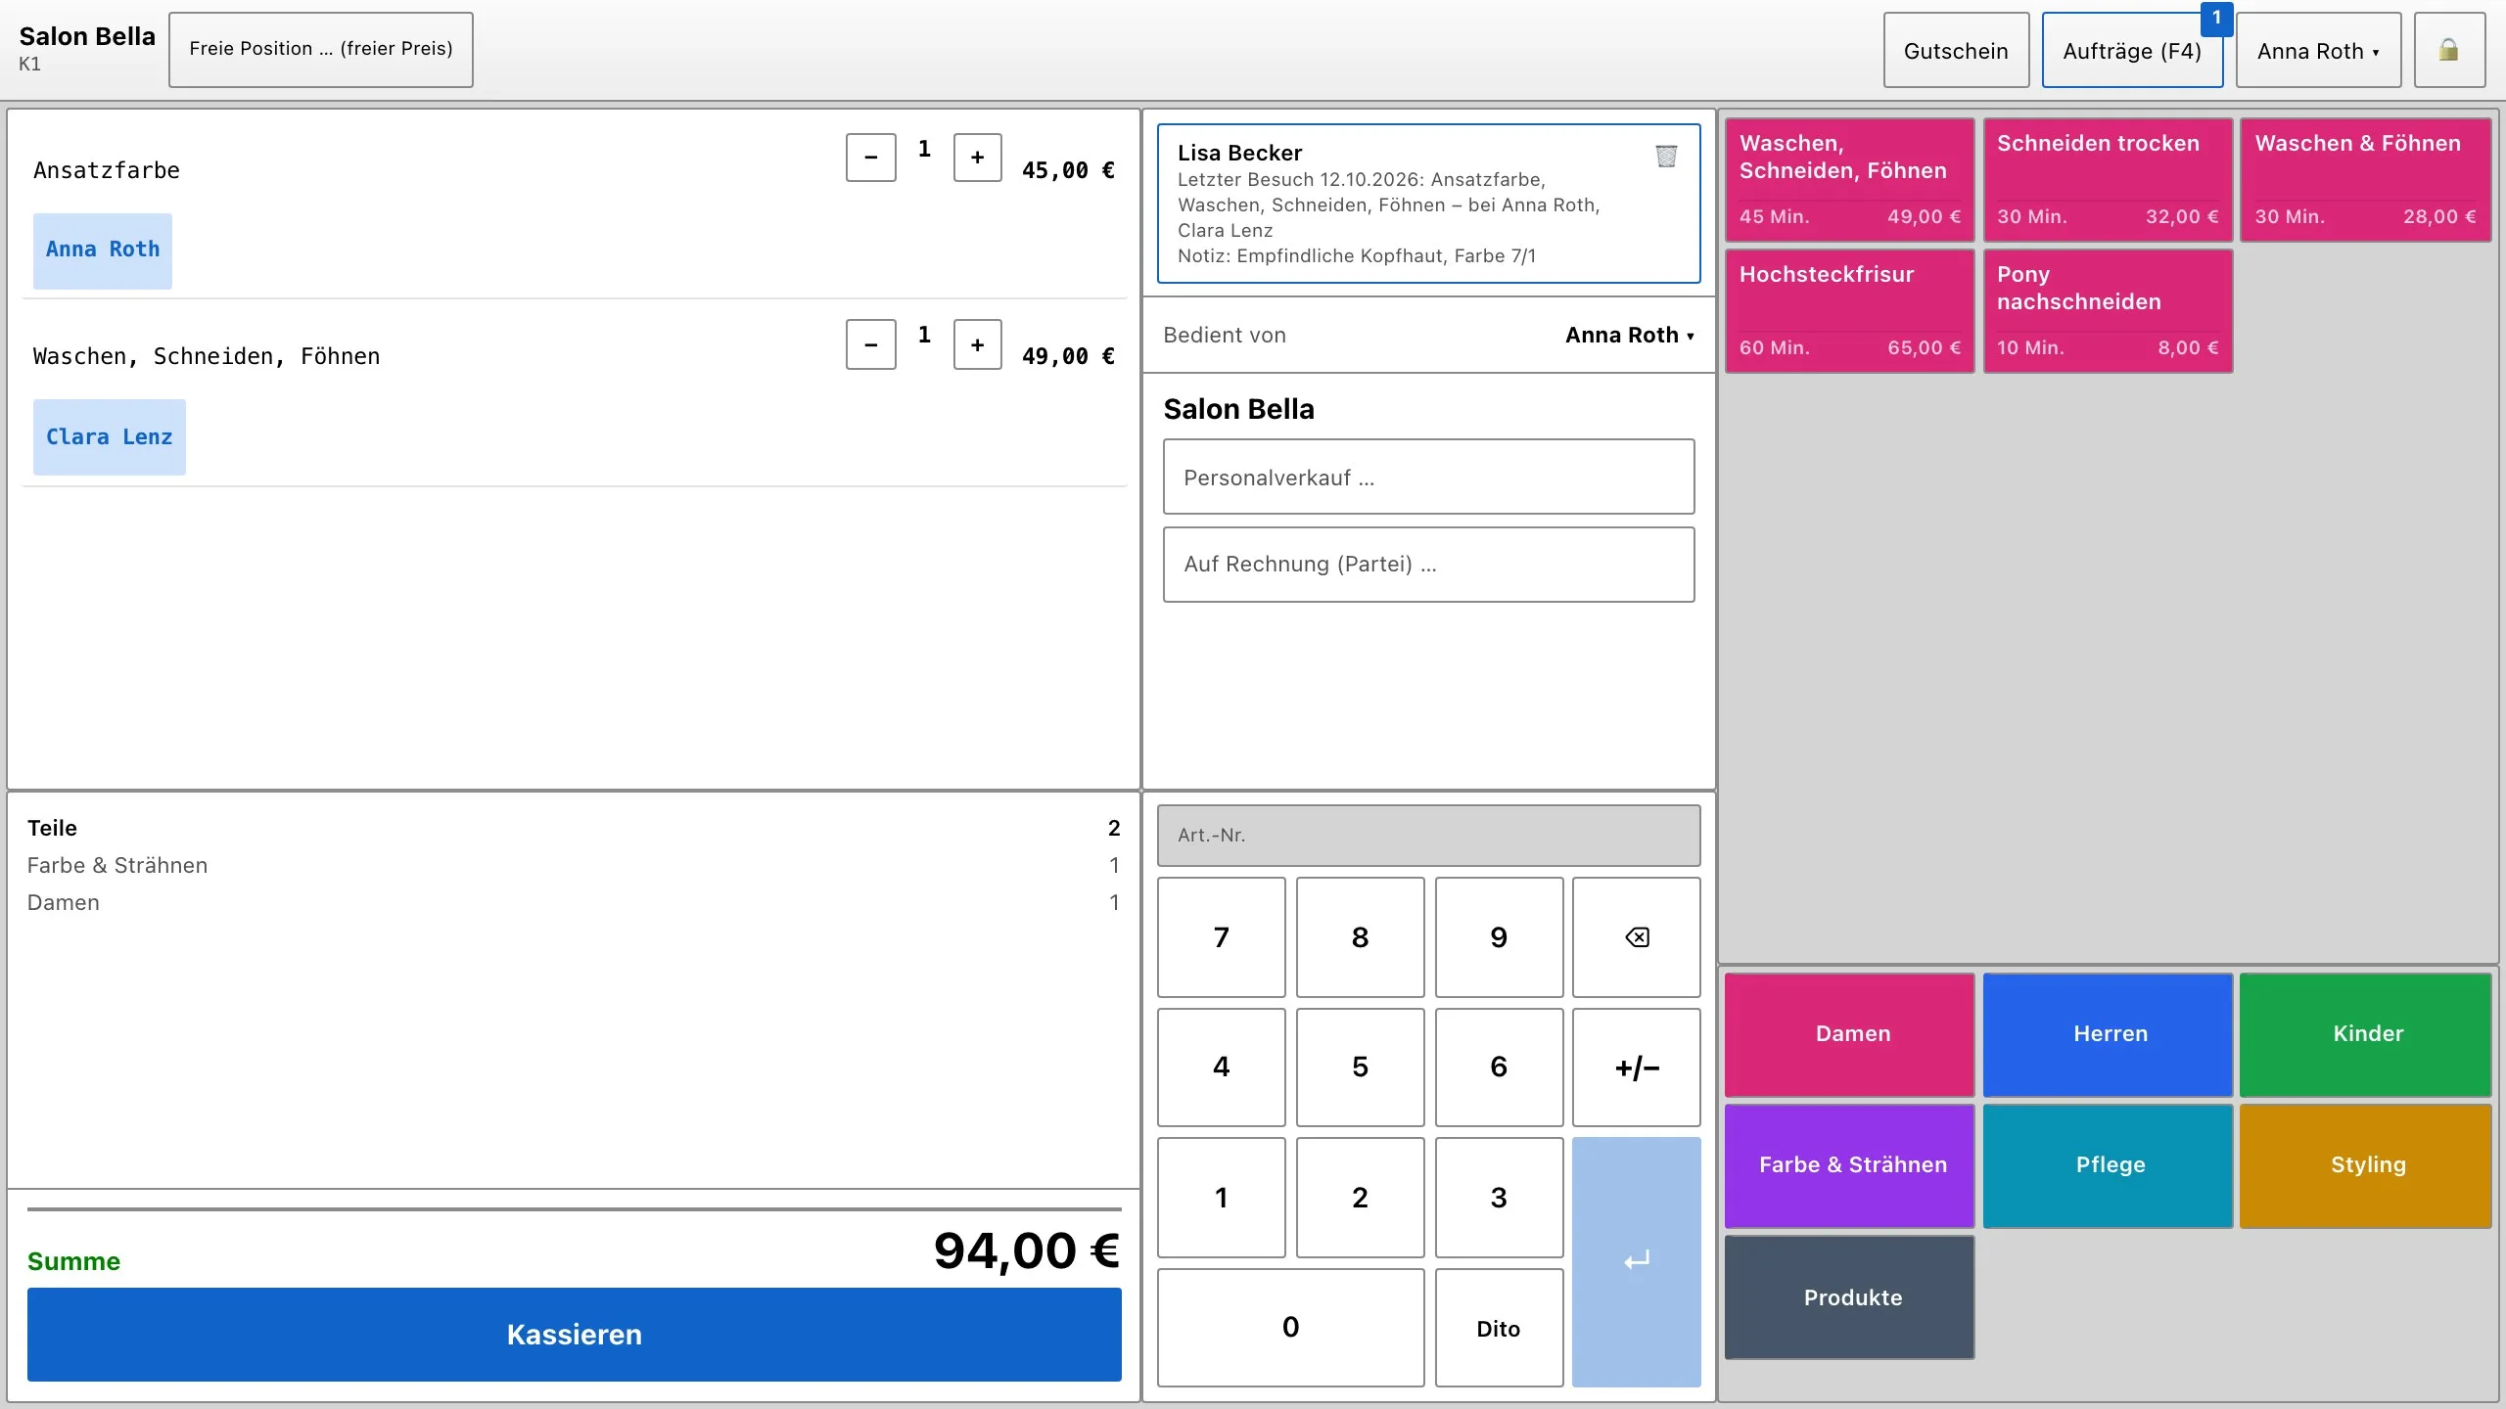Add Waschen, Schneiden, Föhnen service tile
The image size is (2506, 1409).
pyautogui.click(x=1849, y=180)
